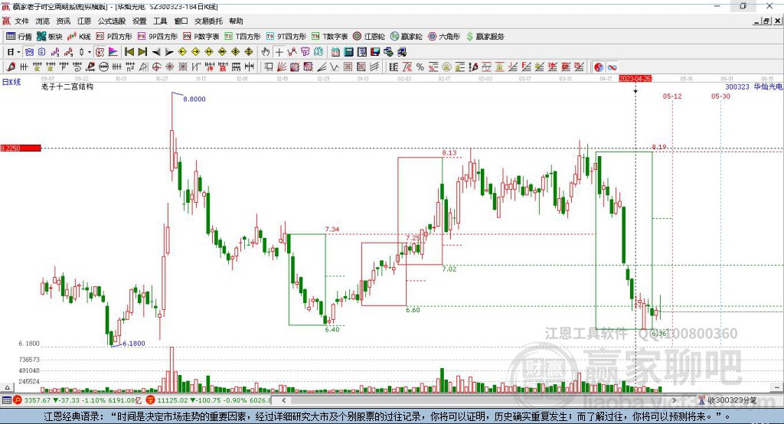Open the 帮助 menu
Image resolution: width=784 pixels, height=424 pixels.
tap(236, 21)
